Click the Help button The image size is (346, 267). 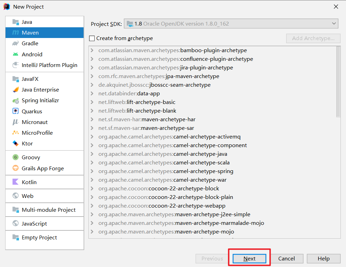pos(324,258)
